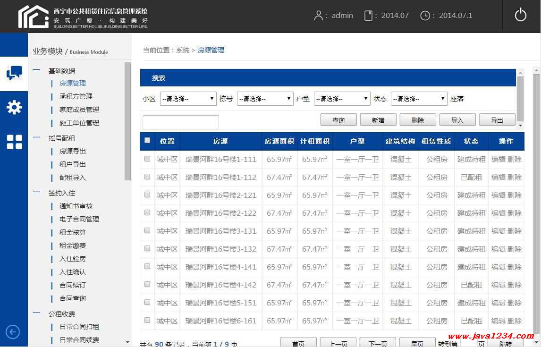Toggle the select-all checkbox in table header
This screenshot has width=541, height=347.
point(147,140)
